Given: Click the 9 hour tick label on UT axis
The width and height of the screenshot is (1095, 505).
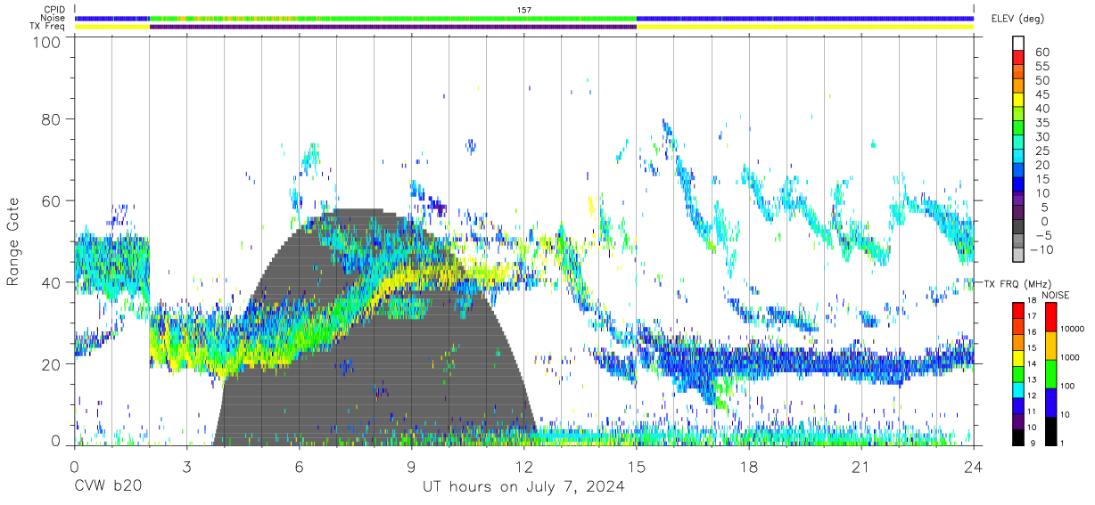Looking at the screenshot, I should point(411,466).
